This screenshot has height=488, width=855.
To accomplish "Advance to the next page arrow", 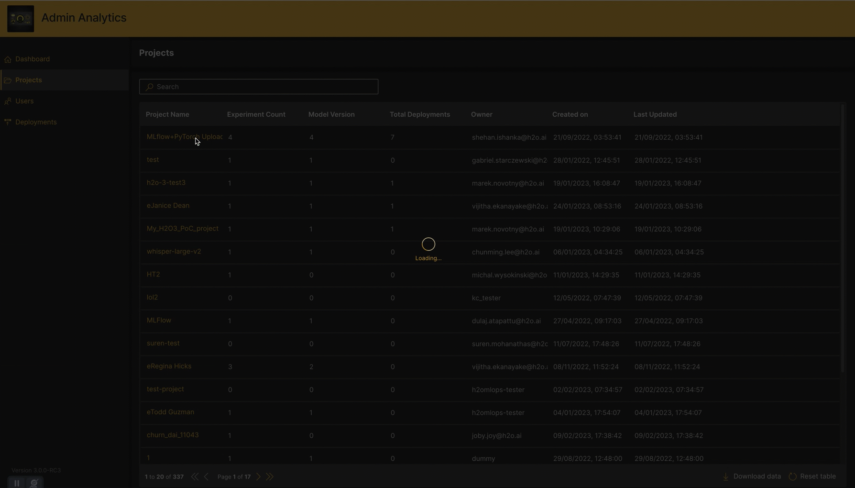I will (x=258, y=477).
